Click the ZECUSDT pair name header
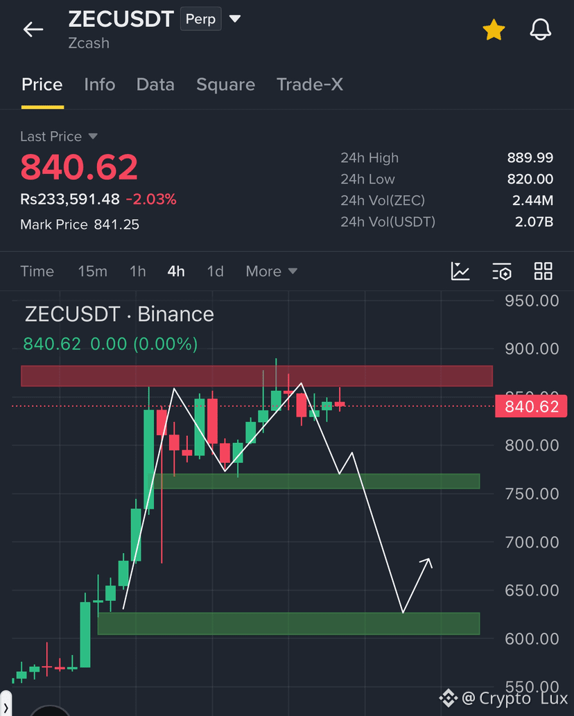 coord(121,19)
